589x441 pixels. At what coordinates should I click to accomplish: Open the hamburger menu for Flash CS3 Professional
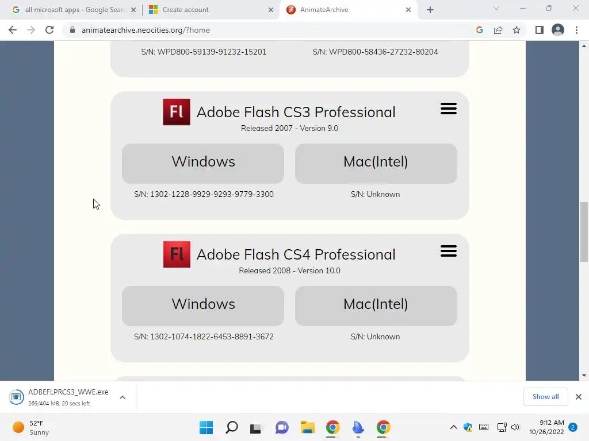[x=449, y=109]
